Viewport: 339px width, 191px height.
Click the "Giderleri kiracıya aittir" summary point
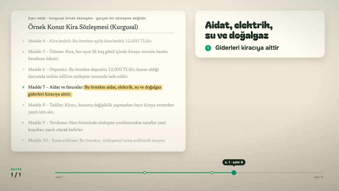(247, 48)
